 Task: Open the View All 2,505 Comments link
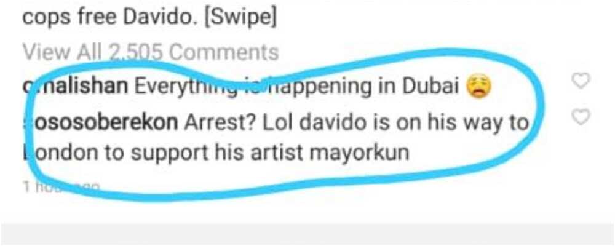click(x=150, y=52)
